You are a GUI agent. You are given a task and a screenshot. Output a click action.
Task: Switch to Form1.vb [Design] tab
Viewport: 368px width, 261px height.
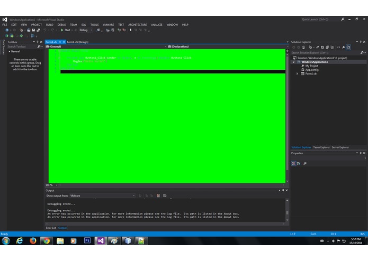point(78,42)
